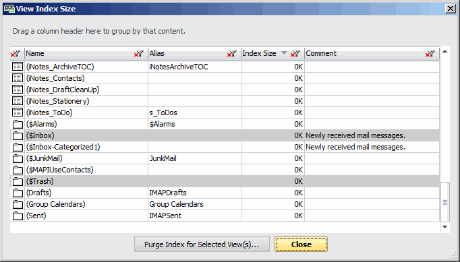
Task: Click the scrollbar up arrow
Action: 444,52
